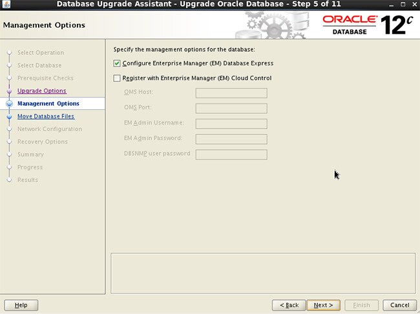This screenshot has width=420, height=314.
Task: Open the Move Database Files step link
Action: (46, 116)
